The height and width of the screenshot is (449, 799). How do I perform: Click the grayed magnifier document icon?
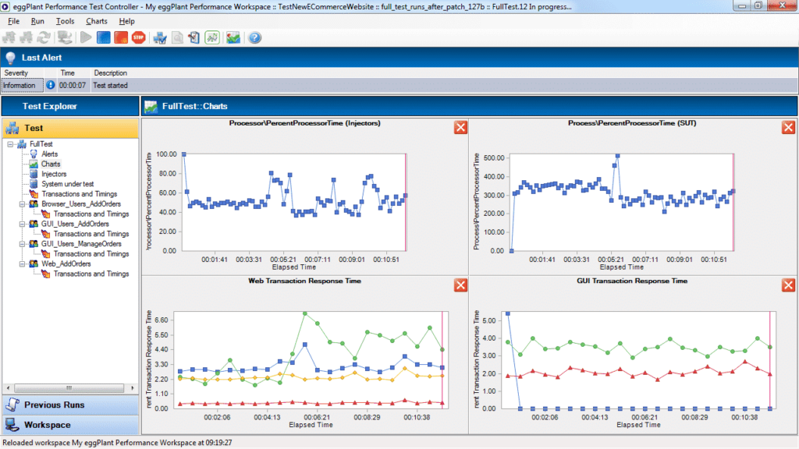click(177, 37)
